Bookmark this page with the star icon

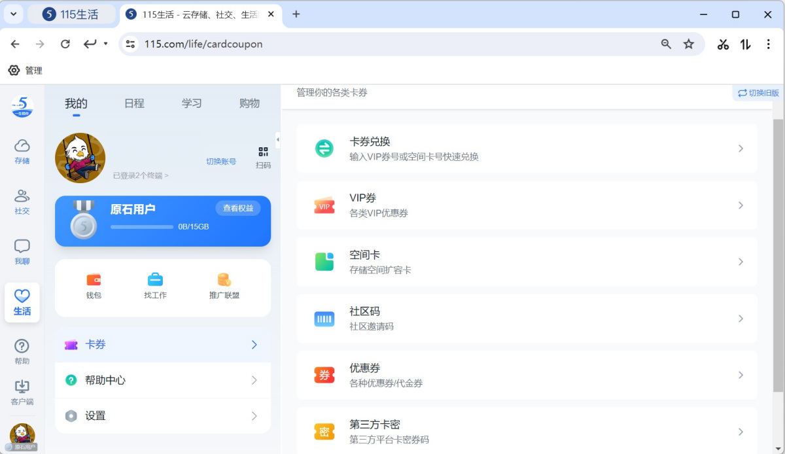[688, 44]
